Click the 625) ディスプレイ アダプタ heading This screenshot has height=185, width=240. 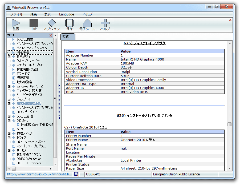coord(145,43)
